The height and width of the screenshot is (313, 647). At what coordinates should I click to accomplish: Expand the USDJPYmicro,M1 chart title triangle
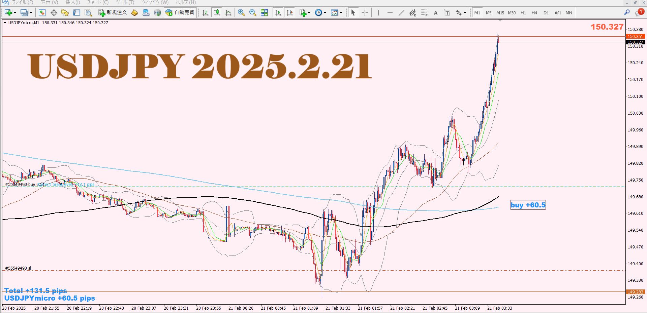pos(5,23)
